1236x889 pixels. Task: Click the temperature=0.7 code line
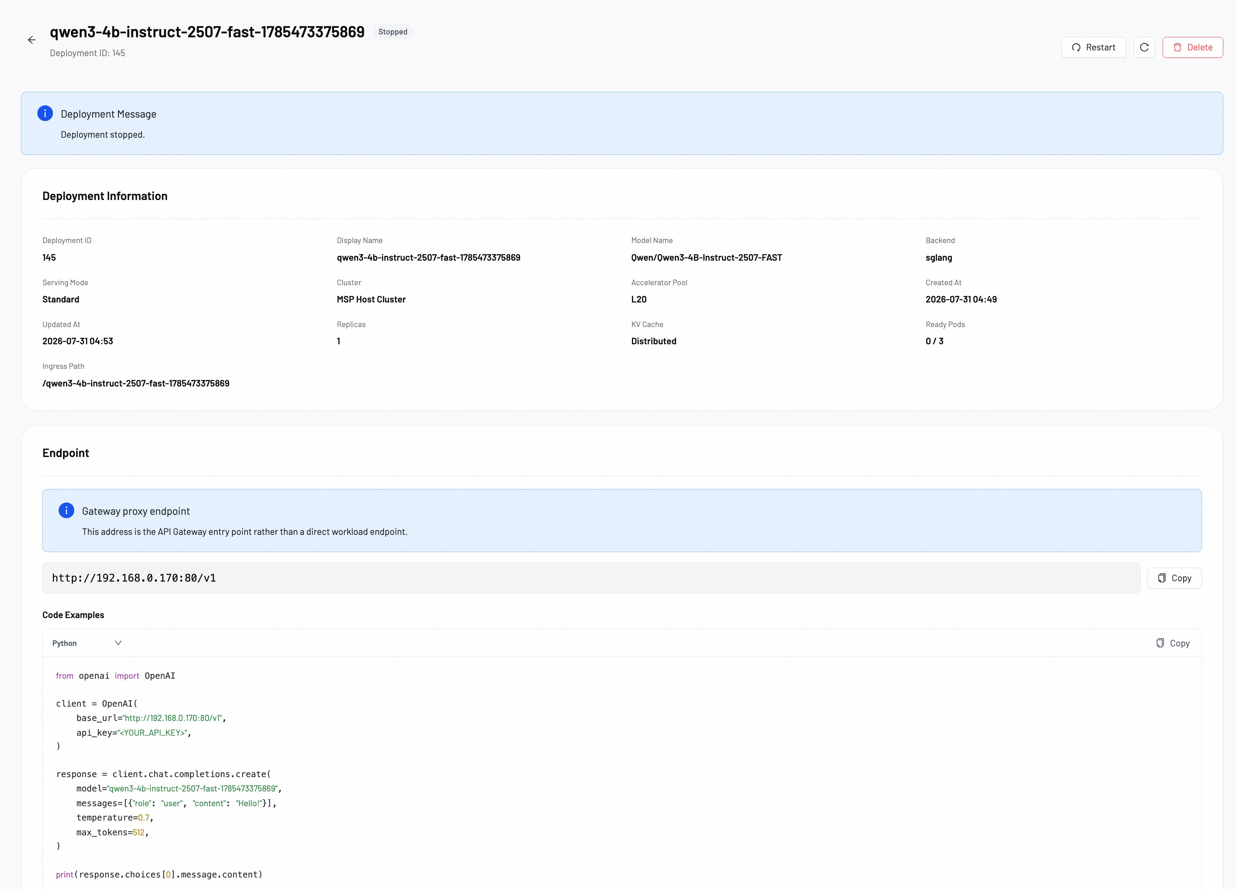(114, 818)
